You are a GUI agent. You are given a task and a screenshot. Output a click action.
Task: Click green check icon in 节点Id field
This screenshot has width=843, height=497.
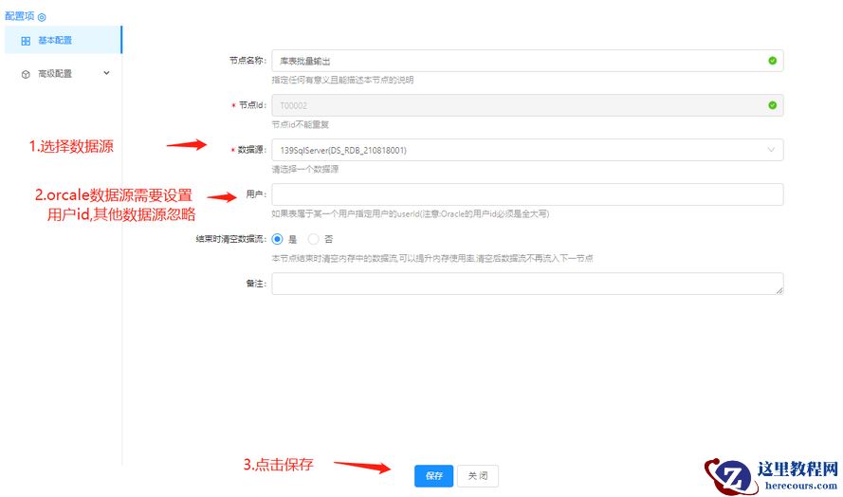(x=772, y=105)
